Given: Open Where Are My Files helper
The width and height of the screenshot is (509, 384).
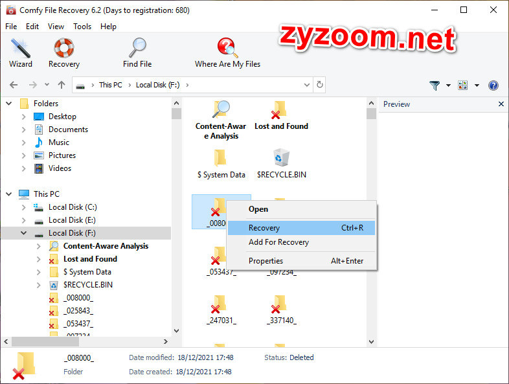Looking at the screenshot, I should pyautogui.click(x=227, y=52).
